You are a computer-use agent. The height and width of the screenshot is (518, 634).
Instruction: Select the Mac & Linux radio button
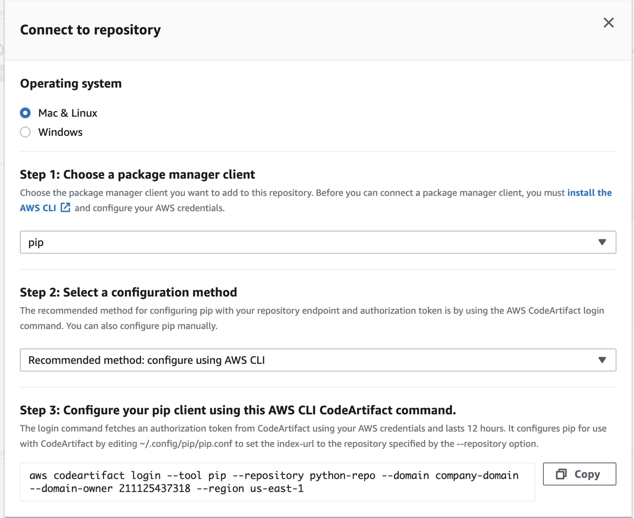coord(25,113)
